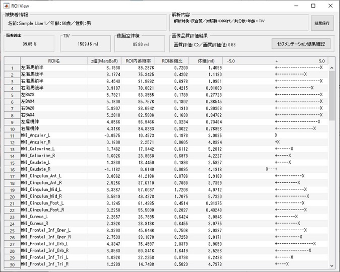Close the ROI View window
This screenshot has height=272, width=340.
(330, 6)
